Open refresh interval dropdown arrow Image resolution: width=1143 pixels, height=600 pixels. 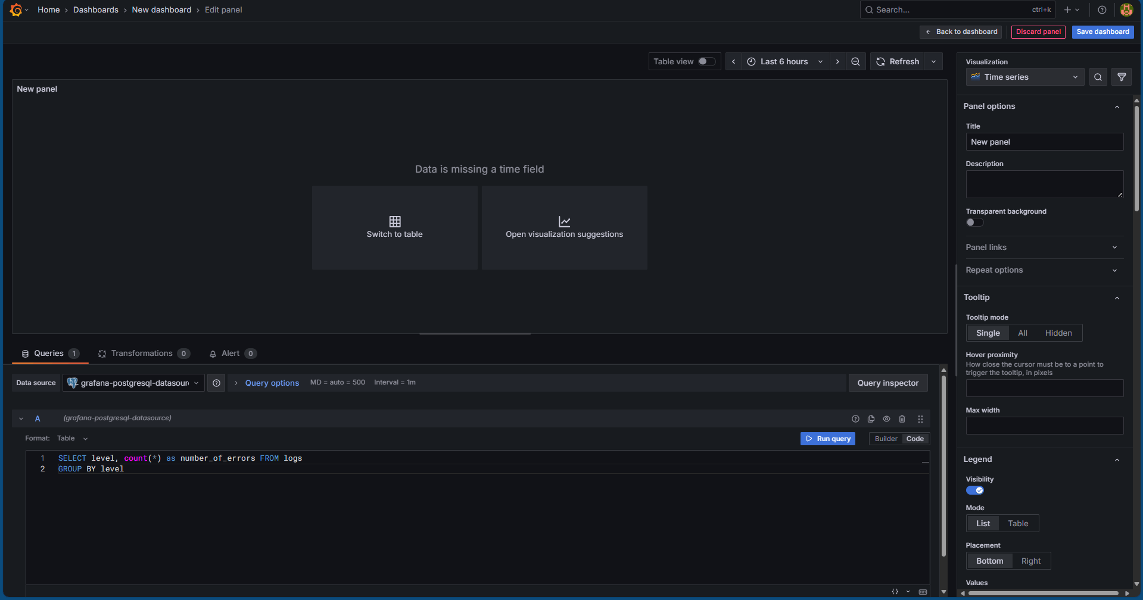click(x=933, y=61)
